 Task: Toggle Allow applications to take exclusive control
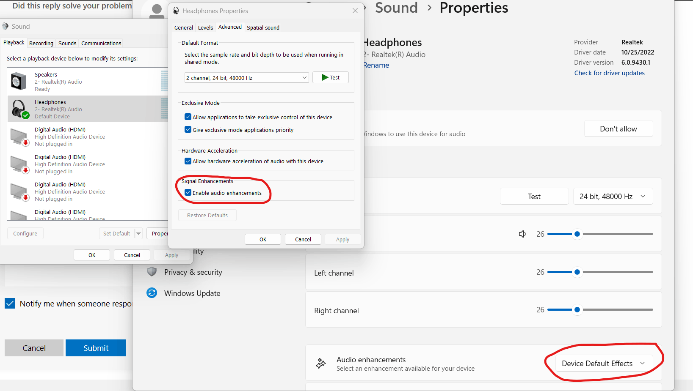point(188,117)
